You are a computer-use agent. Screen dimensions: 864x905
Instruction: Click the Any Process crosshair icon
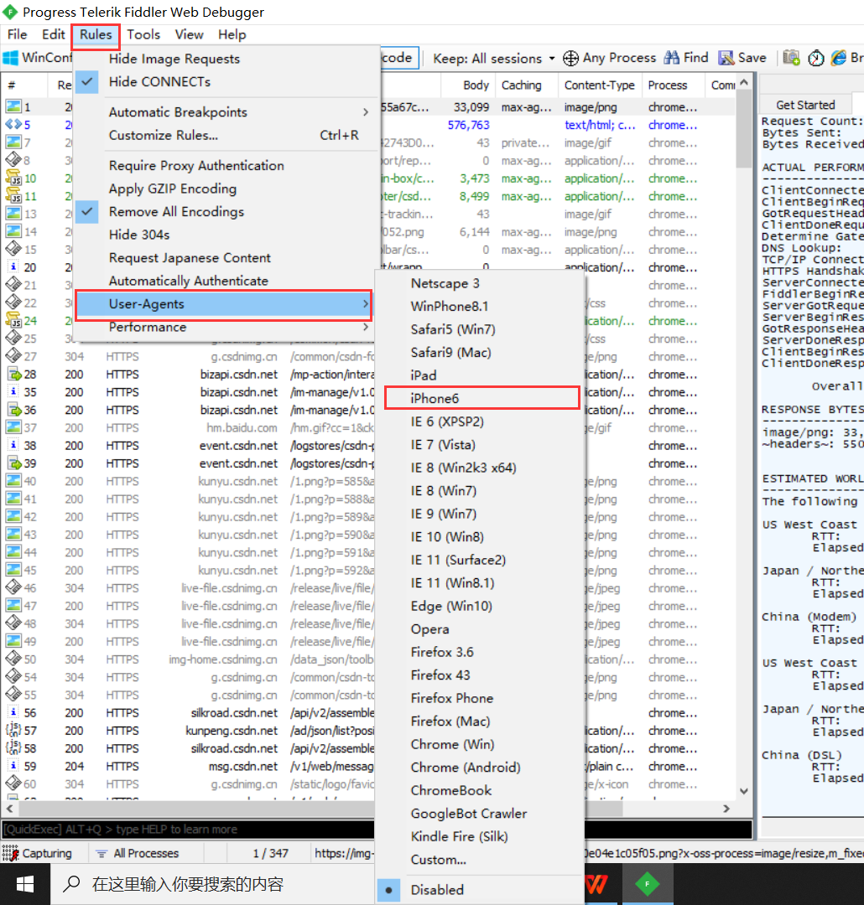click(570, 58)
